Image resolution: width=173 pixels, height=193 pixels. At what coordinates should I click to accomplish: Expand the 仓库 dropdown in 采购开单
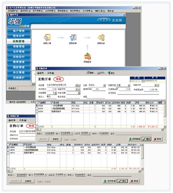[104, 85]
